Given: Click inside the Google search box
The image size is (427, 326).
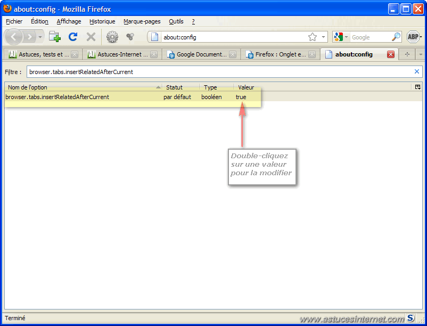Looking at the screenshot, I should click(370, 37).
